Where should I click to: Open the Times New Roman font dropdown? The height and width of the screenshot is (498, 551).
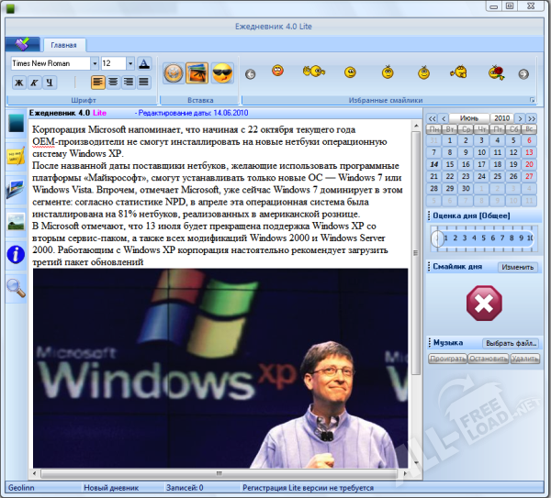pos(95,63)
